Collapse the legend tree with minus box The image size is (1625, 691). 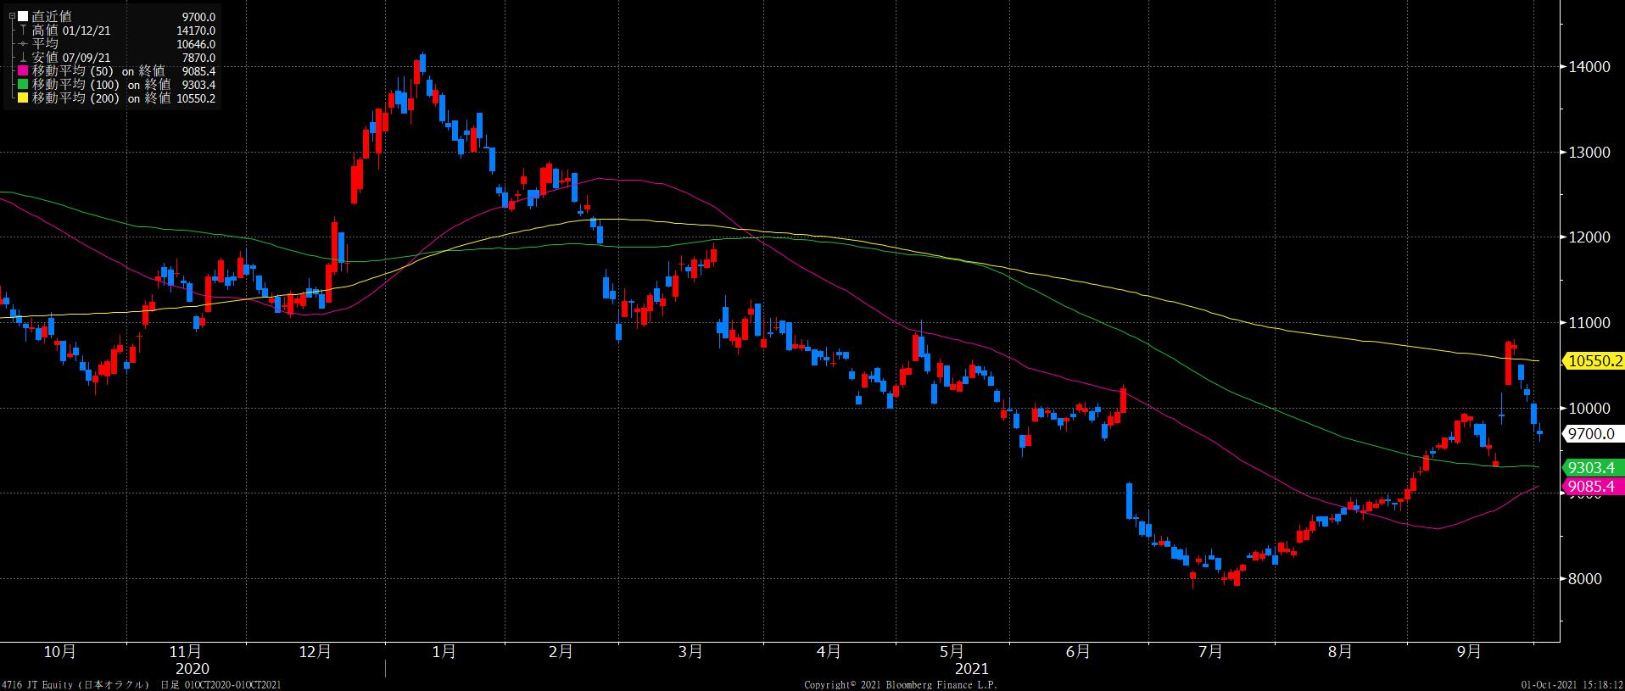pyautogui.click(x=11, y=16)
